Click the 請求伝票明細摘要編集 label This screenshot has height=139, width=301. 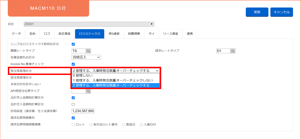tap(25, 125)
